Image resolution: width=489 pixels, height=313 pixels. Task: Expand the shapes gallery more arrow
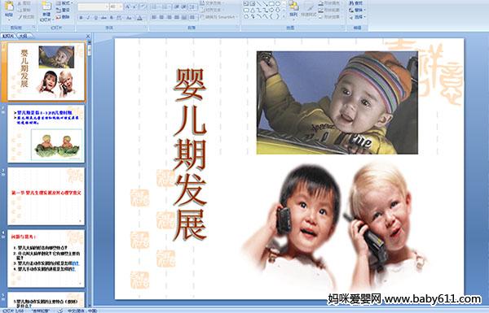[284, 16]
